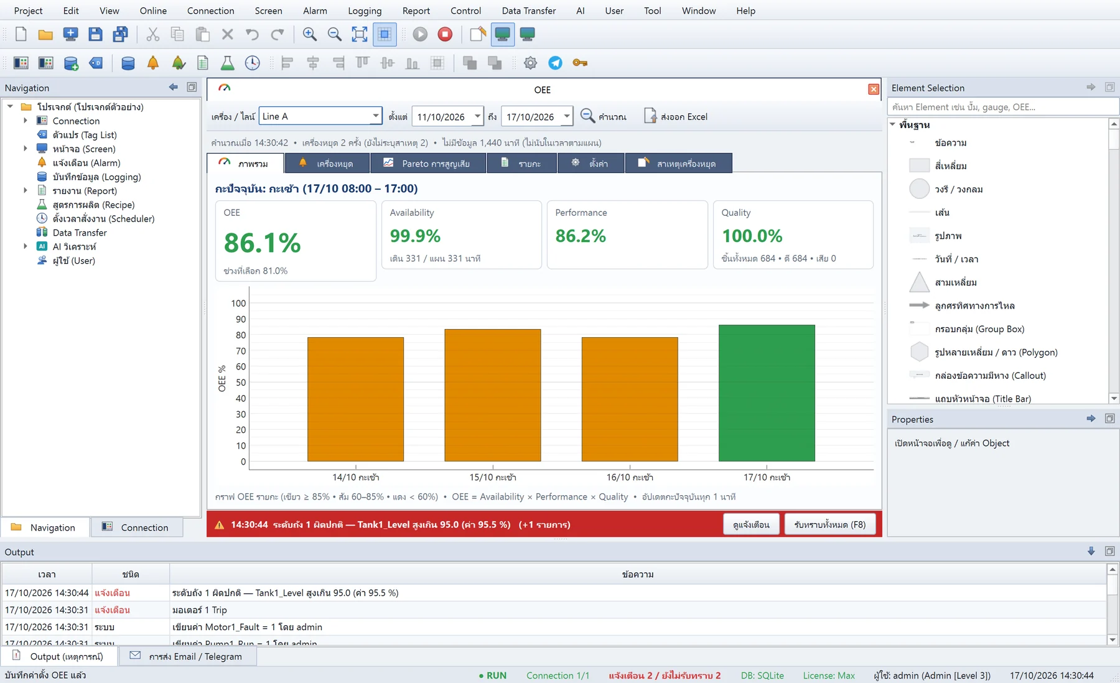
Task: Click the tag label toolbar icon
Action: click(96, 63)
